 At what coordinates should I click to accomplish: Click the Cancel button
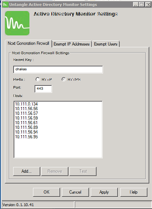tap(75, 192)
